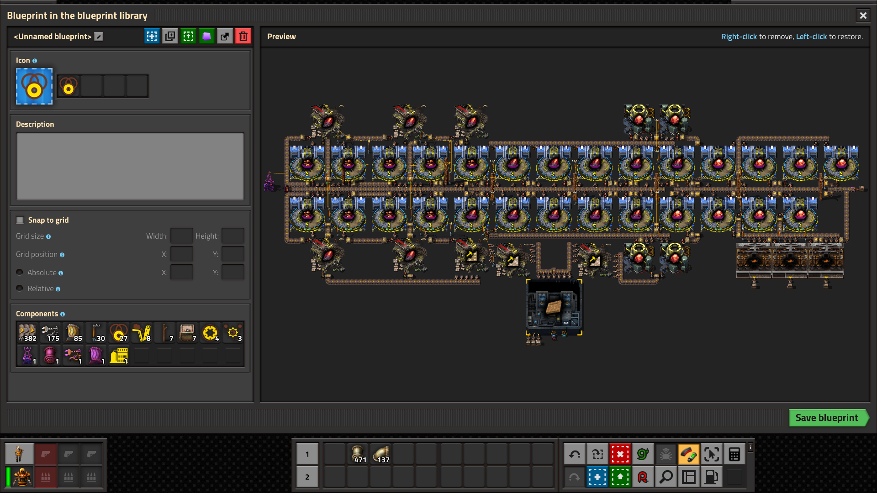877x493 pixels.
Task: Toggle the rail/belt painting shortcut highlighted orange
Action: [x=689, y=454]
